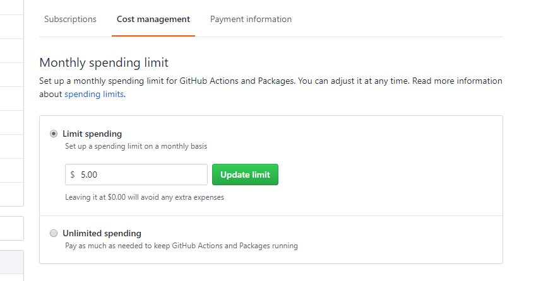Select the Limit spending radio button
541x281 pixels.
(x=54, y=134)
